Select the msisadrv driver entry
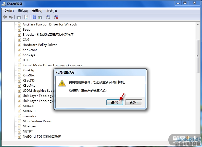Screen dimensions: 202x147 tap(29, 116)
